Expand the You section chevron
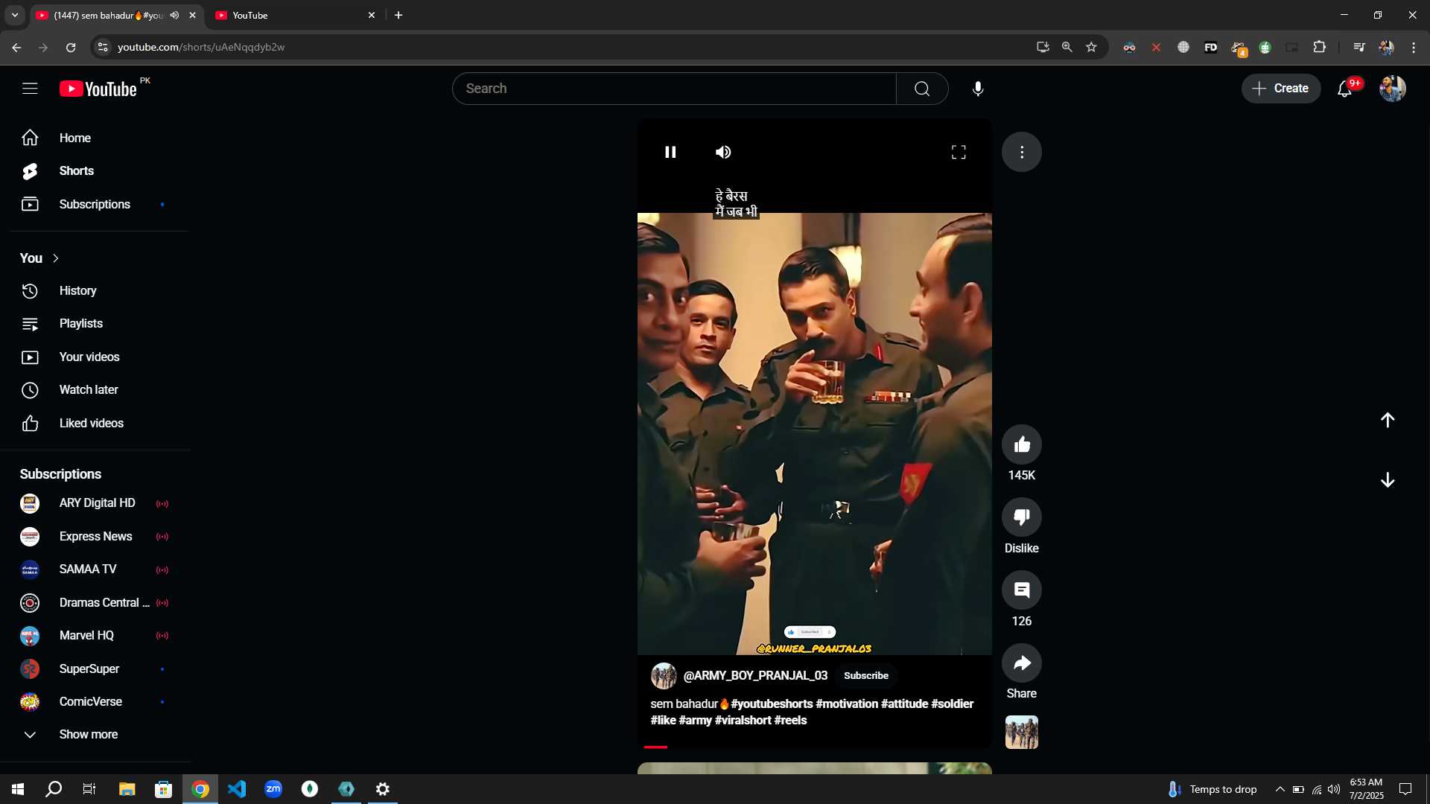The width and height of the screenshot is (1430, 804). [56, 258]
